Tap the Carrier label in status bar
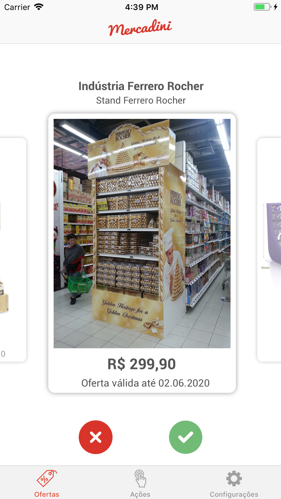 coord(17,7)
